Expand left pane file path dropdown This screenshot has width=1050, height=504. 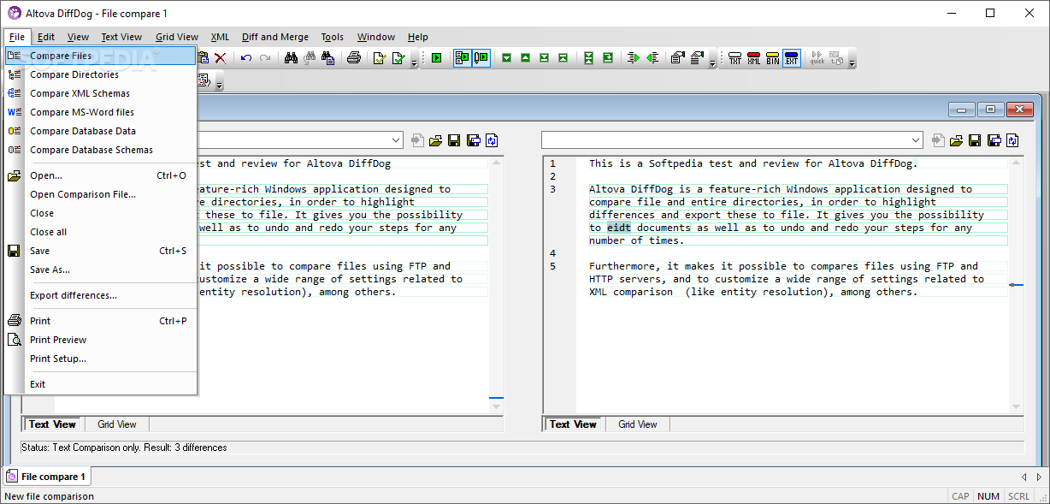click(396, 140)
